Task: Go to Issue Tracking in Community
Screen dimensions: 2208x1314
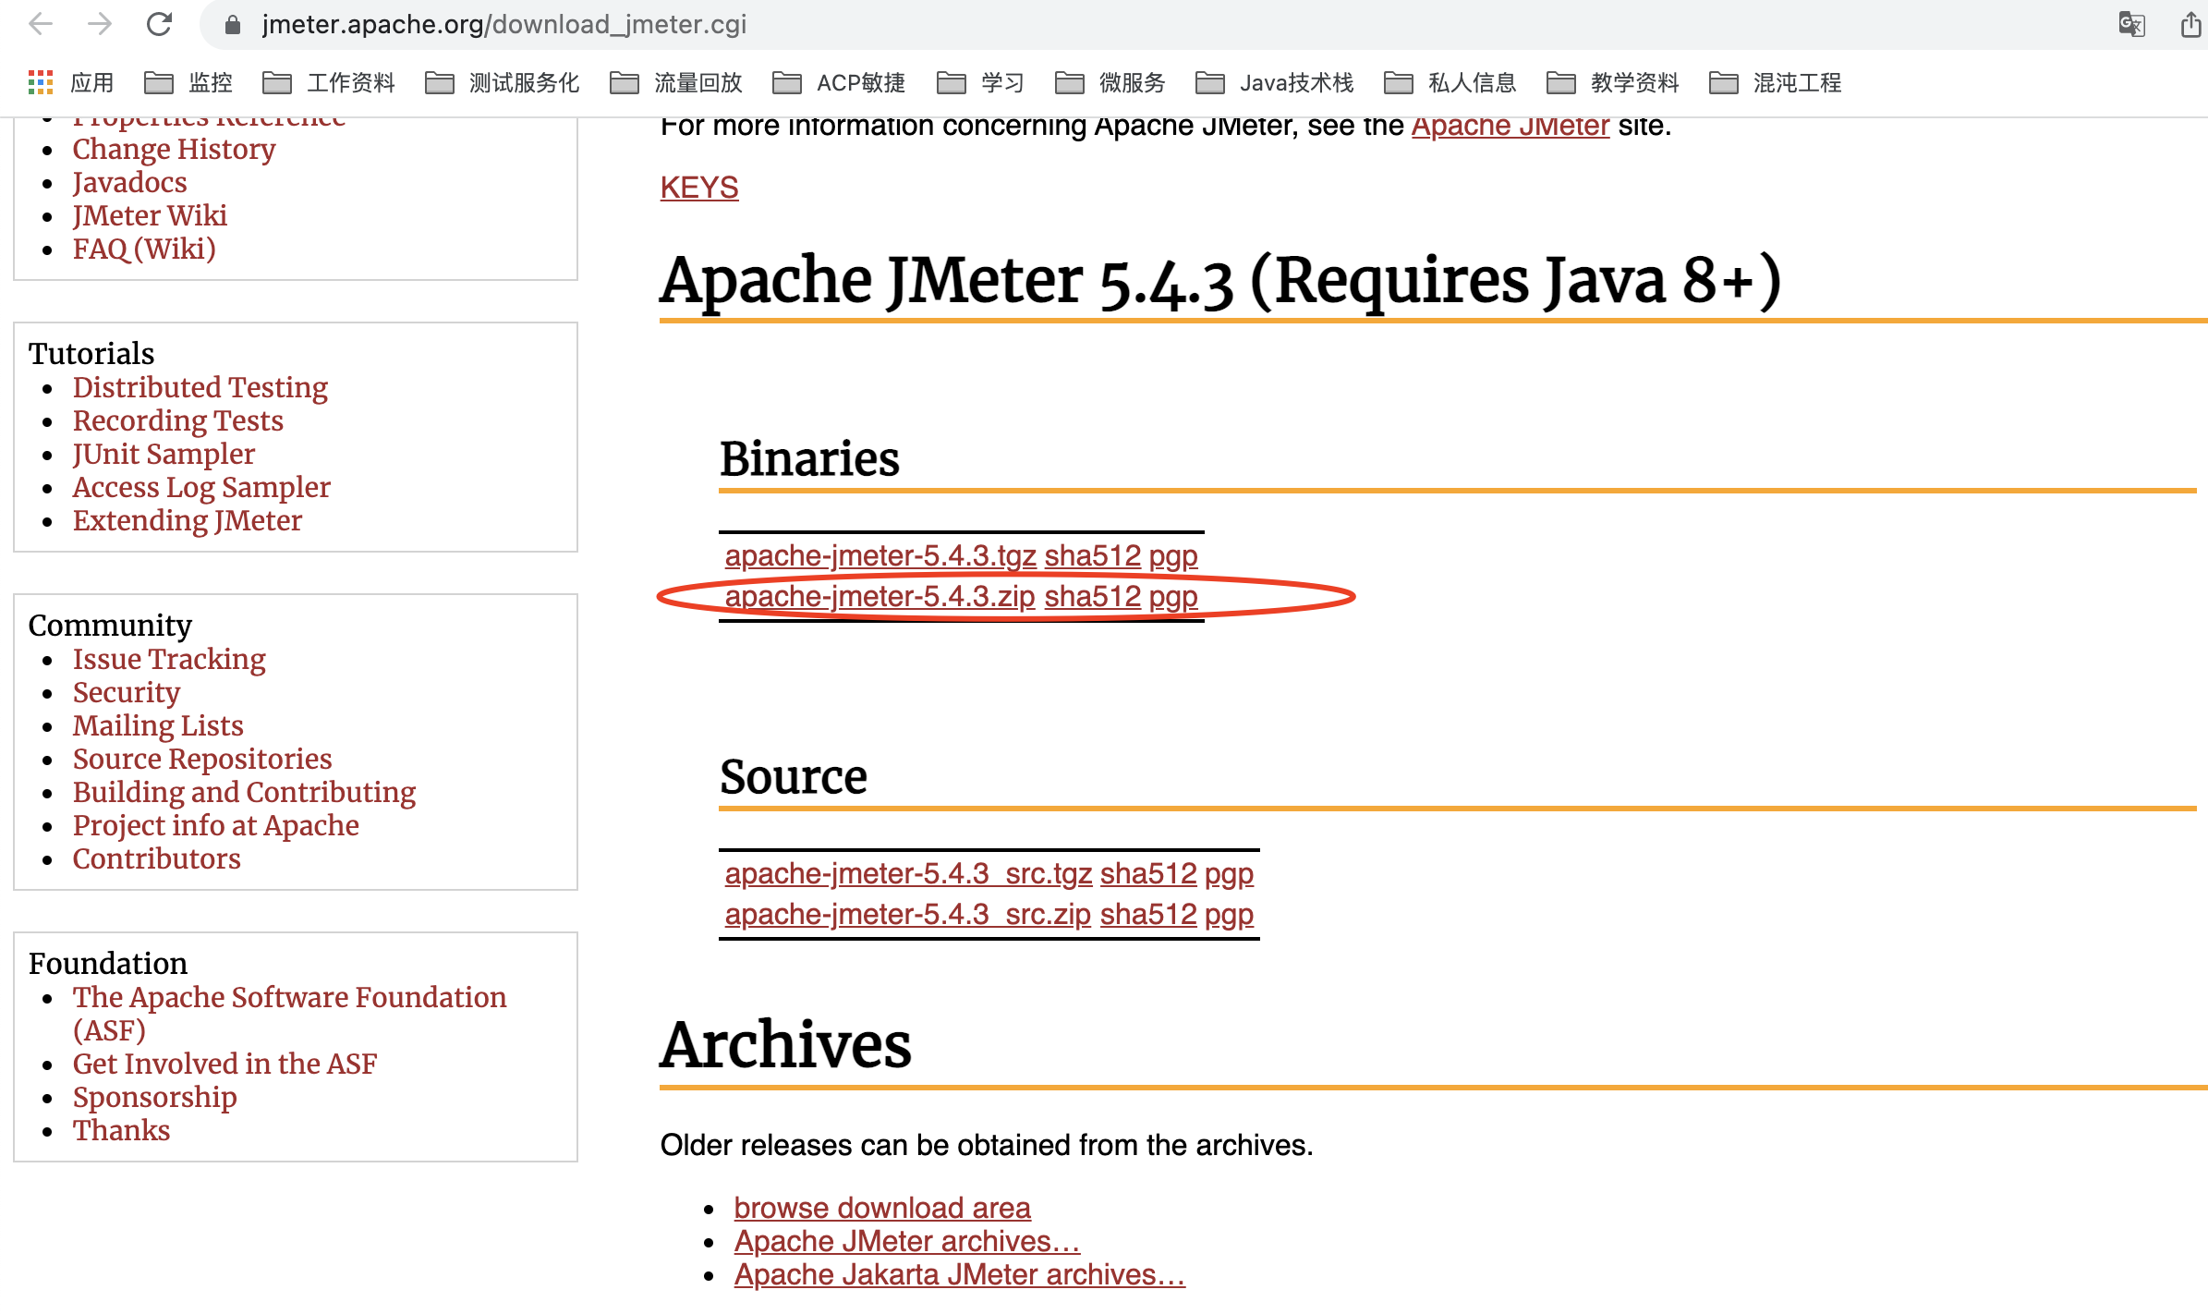Action: tap(169, 658)
